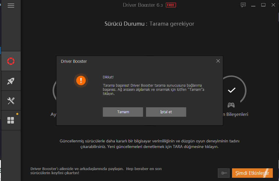Click the İptal et button
This screenshot has height=181, width=279.
click(166, 112)
